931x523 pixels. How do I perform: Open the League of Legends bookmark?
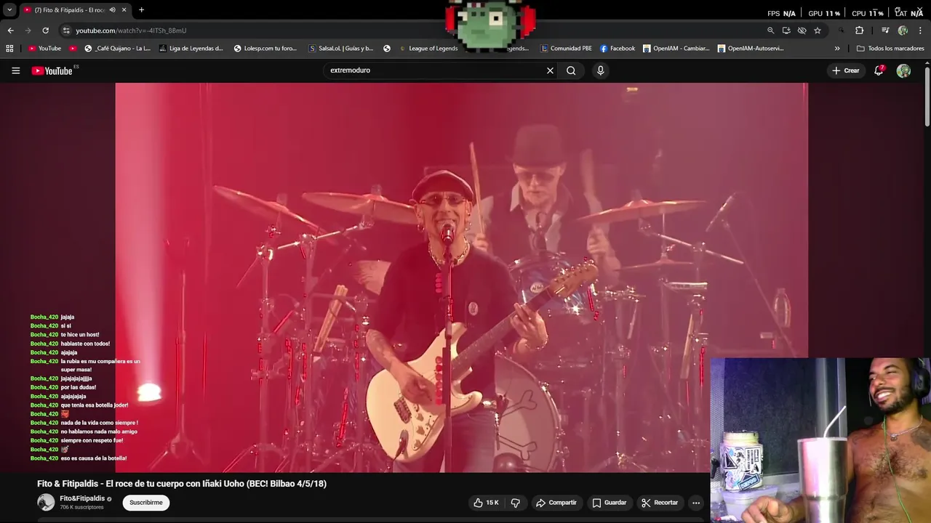[428, 49]
